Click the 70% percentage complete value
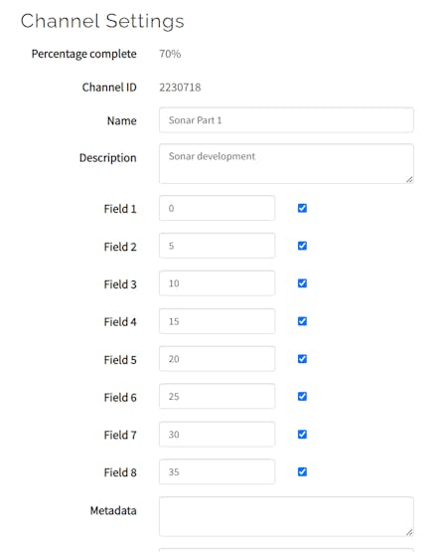Image resolution: width=443 pixels, height=552 pixels. [170, 54]
